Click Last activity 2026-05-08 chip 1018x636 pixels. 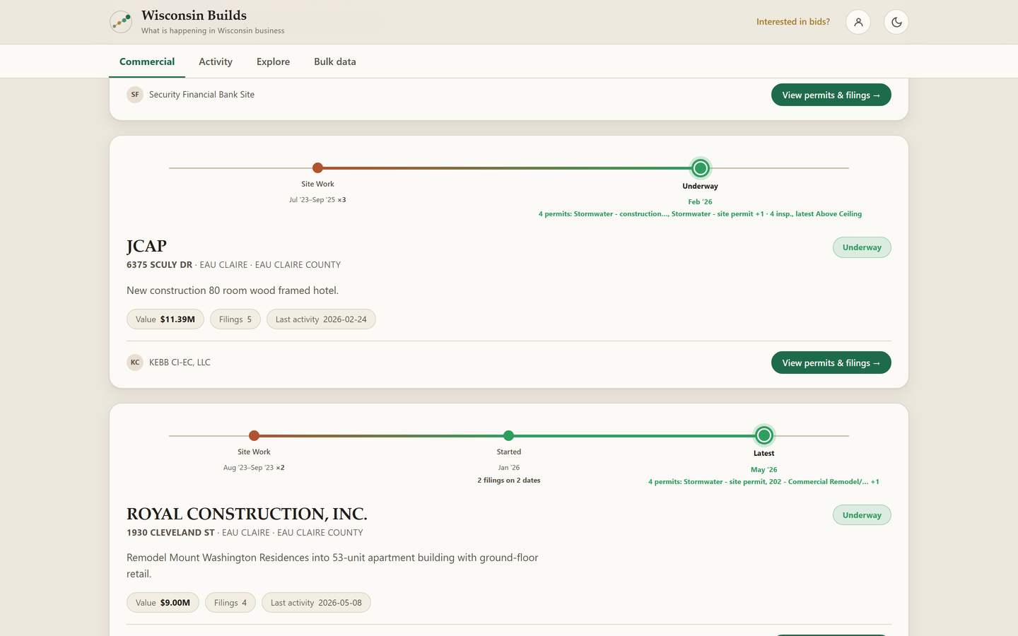(x=316, y=603)
